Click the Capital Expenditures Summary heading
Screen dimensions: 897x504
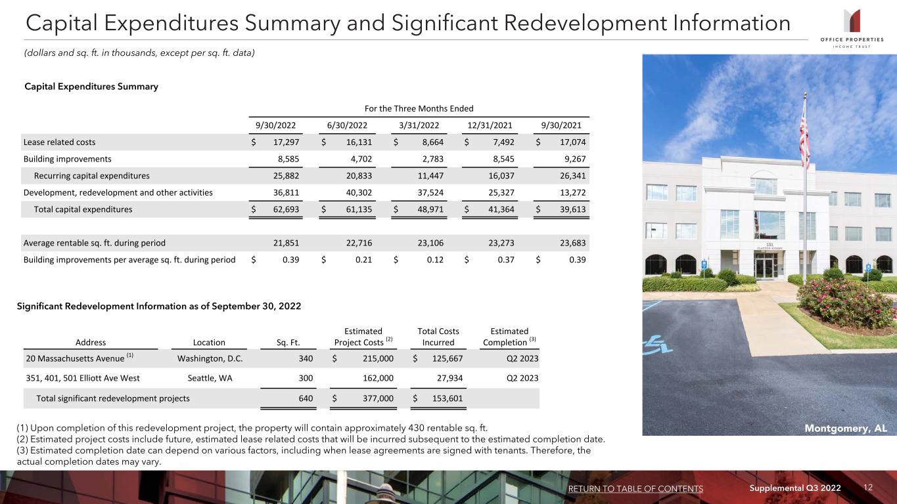tap(91, 87)
